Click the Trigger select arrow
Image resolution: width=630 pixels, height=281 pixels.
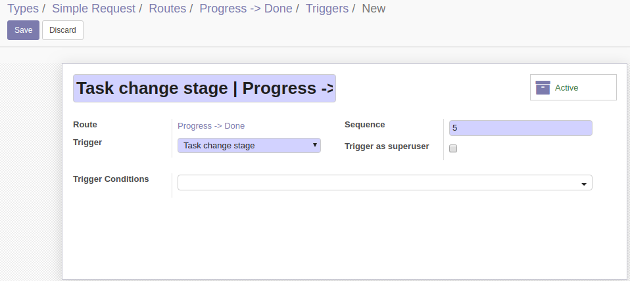(315, 145)
